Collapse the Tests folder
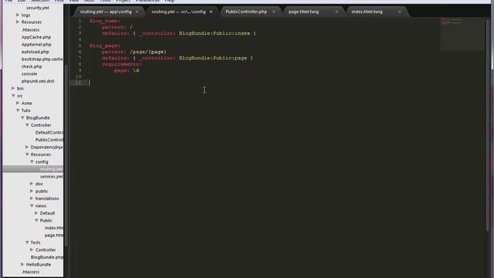Viewport: 494px width, 278px height. click(27, 242)
